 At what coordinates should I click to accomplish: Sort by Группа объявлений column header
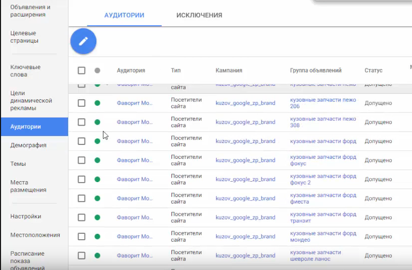(316, 70)
